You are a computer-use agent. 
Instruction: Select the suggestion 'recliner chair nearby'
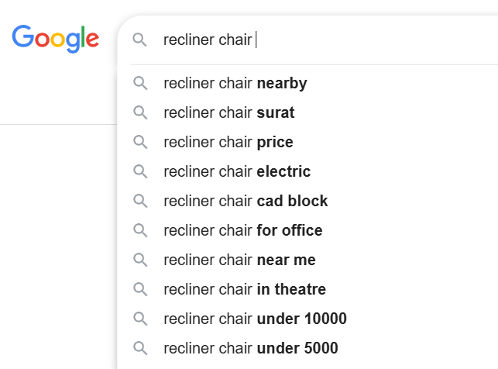235,83
